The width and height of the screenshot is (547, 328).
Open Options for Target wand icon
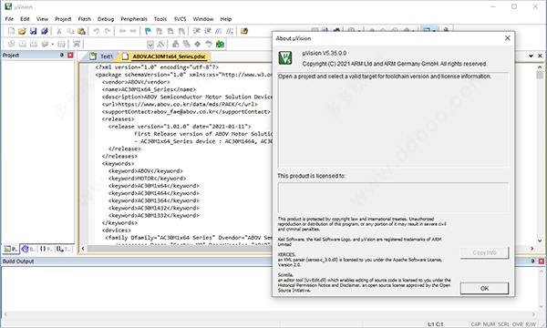click(x=160, y=44)
